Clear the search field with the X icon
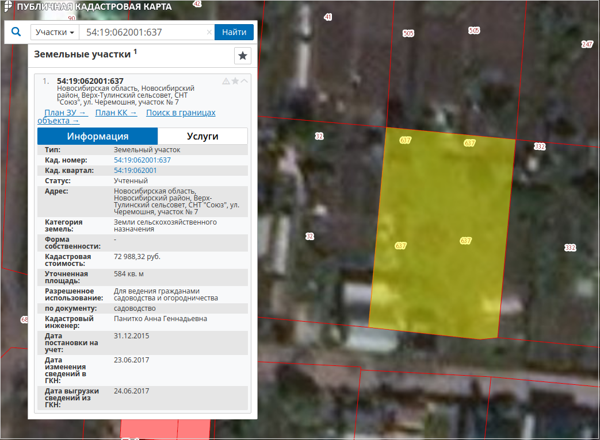 click(x=209, y=32)
